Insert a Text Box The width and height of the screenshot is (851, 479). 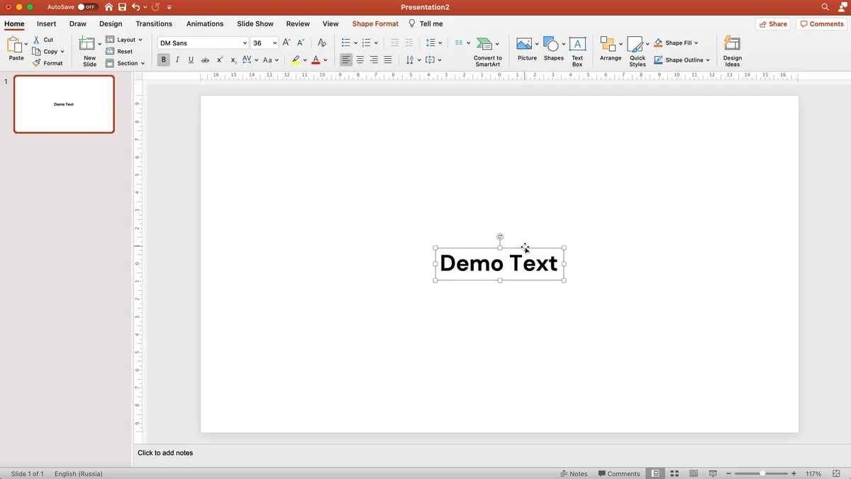577,51
